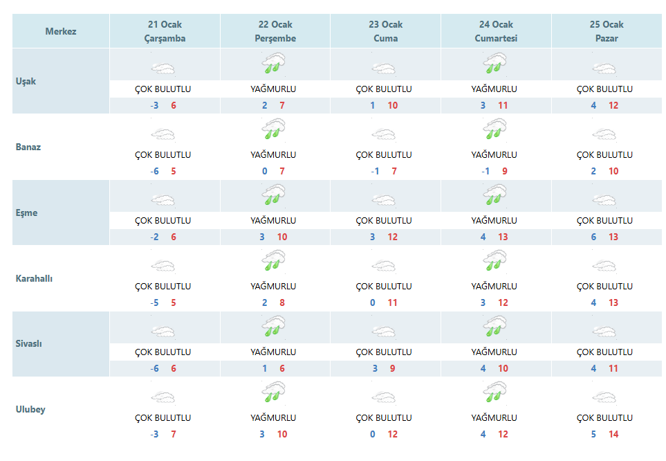This screenshot has height=461, width=666.
Task: Click Eşme cloudy icon for 21 Ocak
Action: [163, 199]
